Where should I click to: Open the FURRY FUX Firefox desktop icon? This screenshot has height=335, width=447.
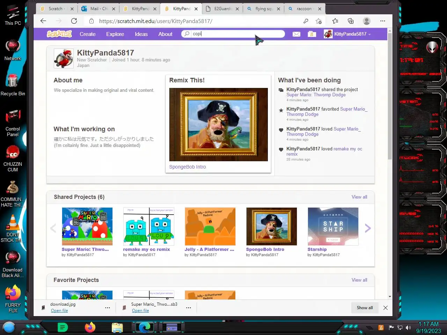click(x=13, y=299)
